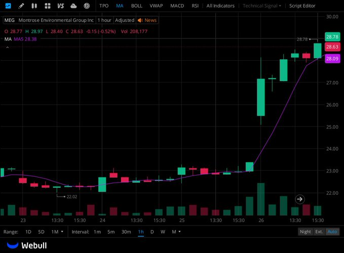Click the scroll-to-latest arrow button
344x253 pixels.
[299, 199]
